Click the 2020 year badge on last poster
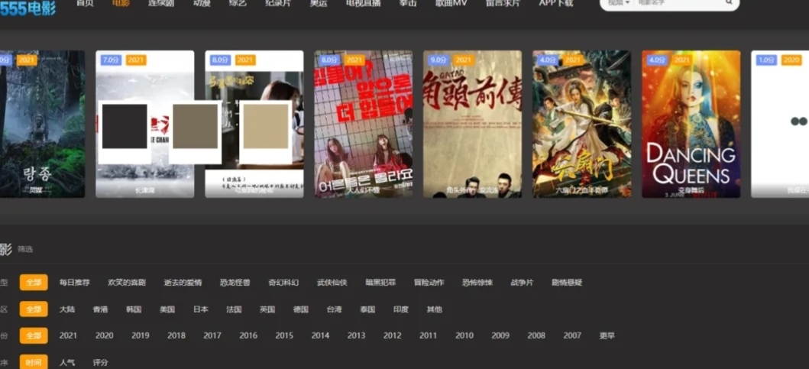The width and height of the screenshot is (809, 369). point(791,60)
